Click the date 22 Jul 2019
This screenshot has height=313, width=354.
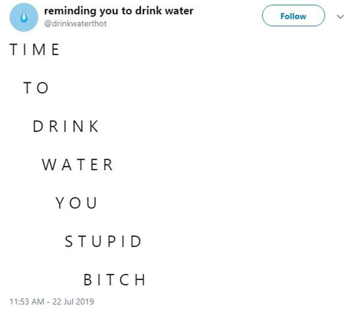73,302
